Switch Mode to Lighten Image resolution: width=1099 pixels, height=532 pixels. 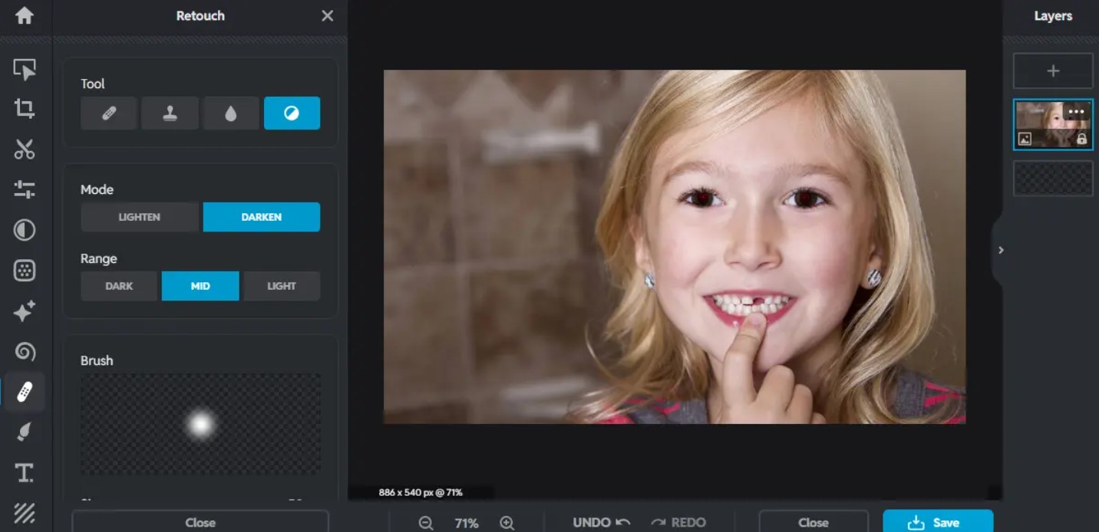140,217
